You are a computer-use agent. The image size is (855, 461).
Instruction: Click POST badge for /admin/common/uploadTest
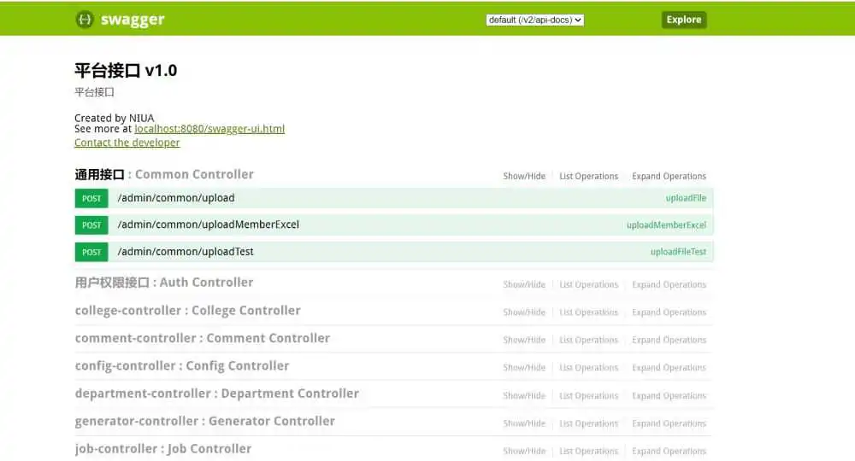[x=91, y=252]
